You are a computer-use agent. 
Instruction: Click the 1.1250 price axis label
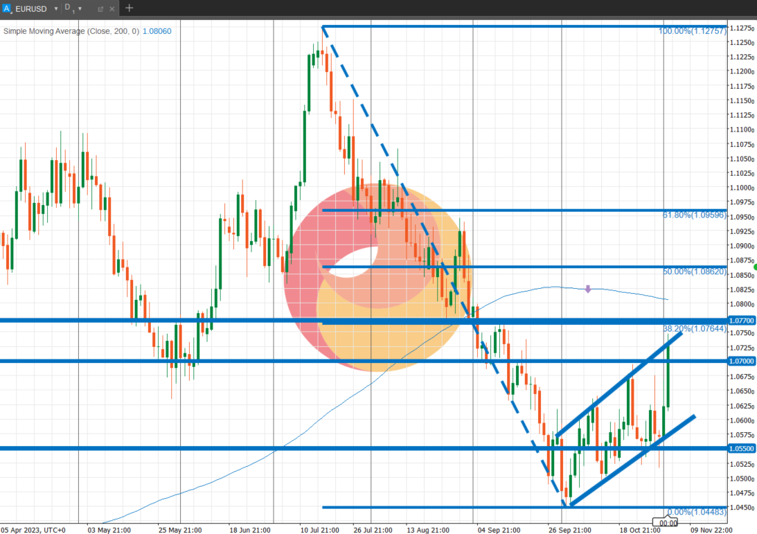(x=742, y=42)
